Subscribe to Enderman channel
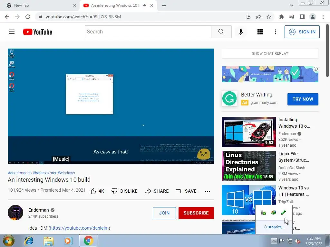Image resolution: width=330 pixels, height=247 pixels. [196, 213]
